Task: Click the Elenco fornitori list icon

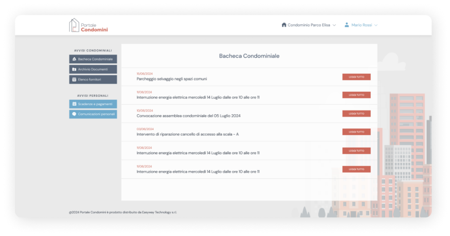Action: (x=74, y=80)
